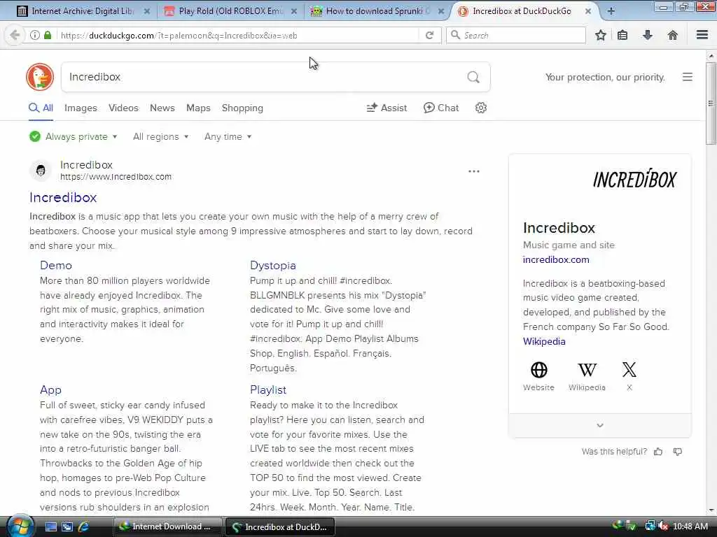Click the page vertical scrollbar thumb
The image size is (717, 537).
[x=711, y=103]
